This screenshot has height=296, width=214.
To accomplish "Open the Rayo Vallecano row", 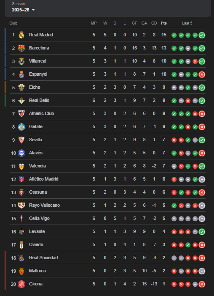I will click(107, 205).
